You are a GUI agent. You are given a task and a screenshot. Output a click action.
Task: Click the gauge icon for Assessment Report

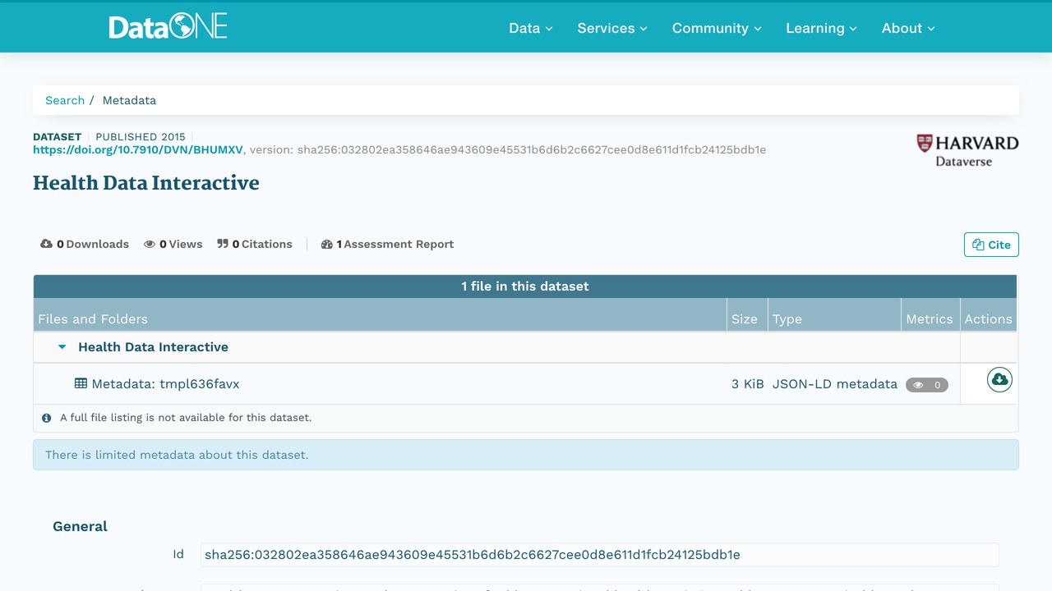327,244
